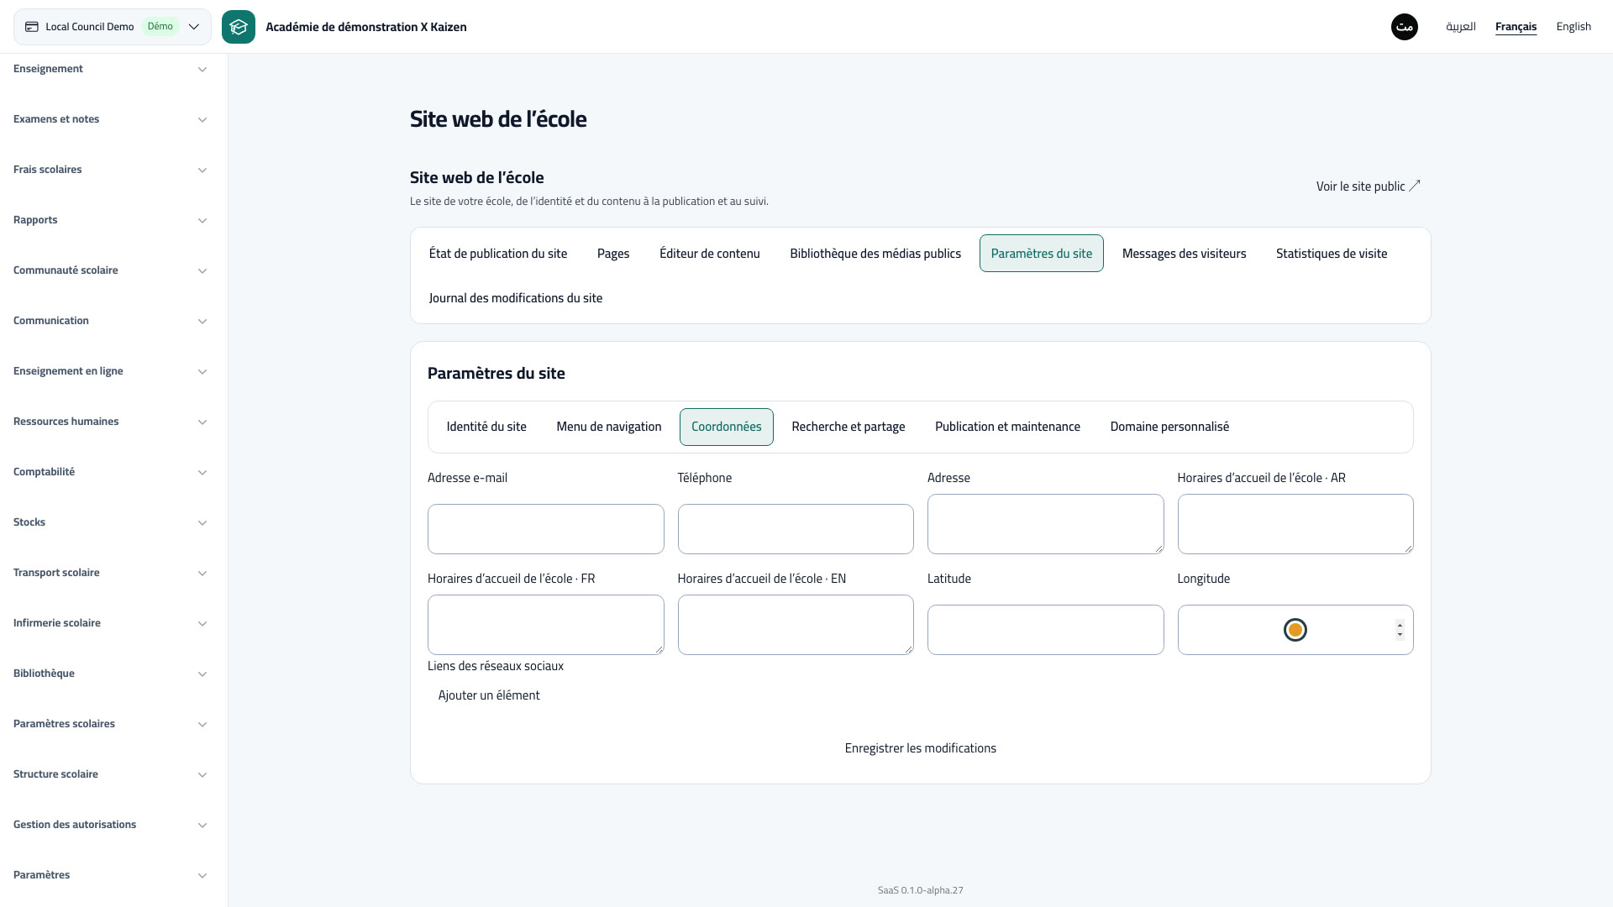Open the user avatar menu
The height and width of the screenshot is (907, 1613).
click(x=1404, y=27)
